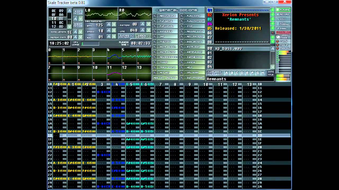Screen dimensions: 339x190
Task: Click the square icon beside Play Pattern
Action: [x=182, y=21]
